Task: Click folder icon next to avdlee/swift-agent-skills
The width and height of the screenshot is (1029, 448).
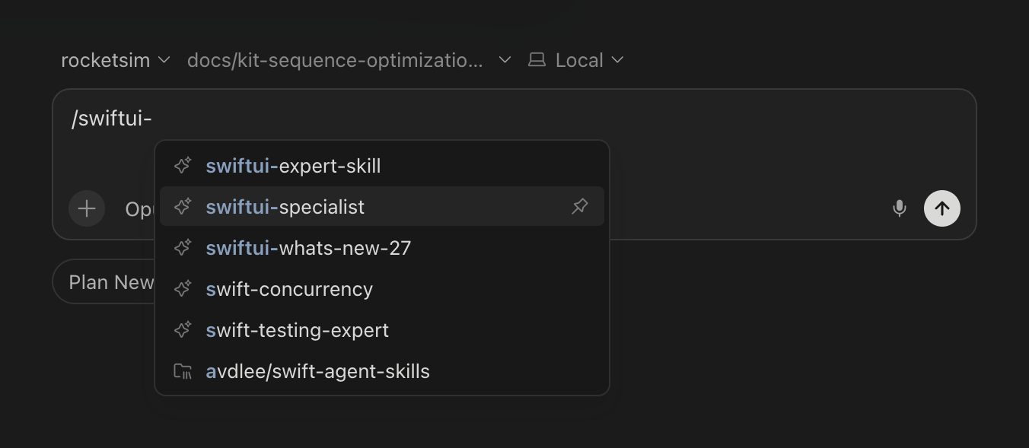Action: tap(183, 371)
